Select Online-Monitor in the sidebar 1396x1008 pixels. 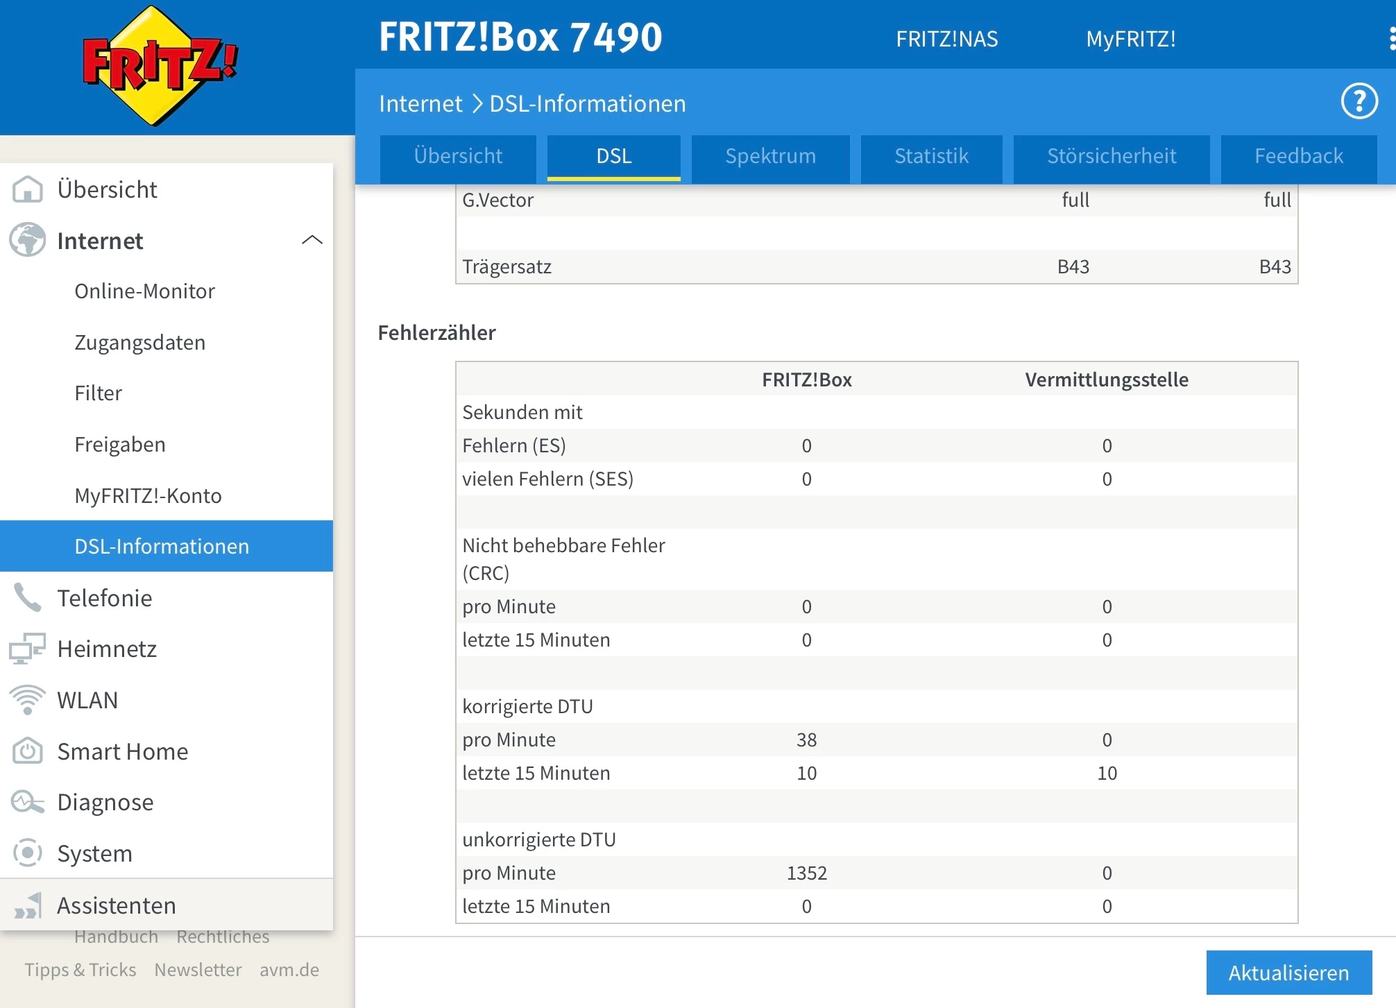point(144,291)
